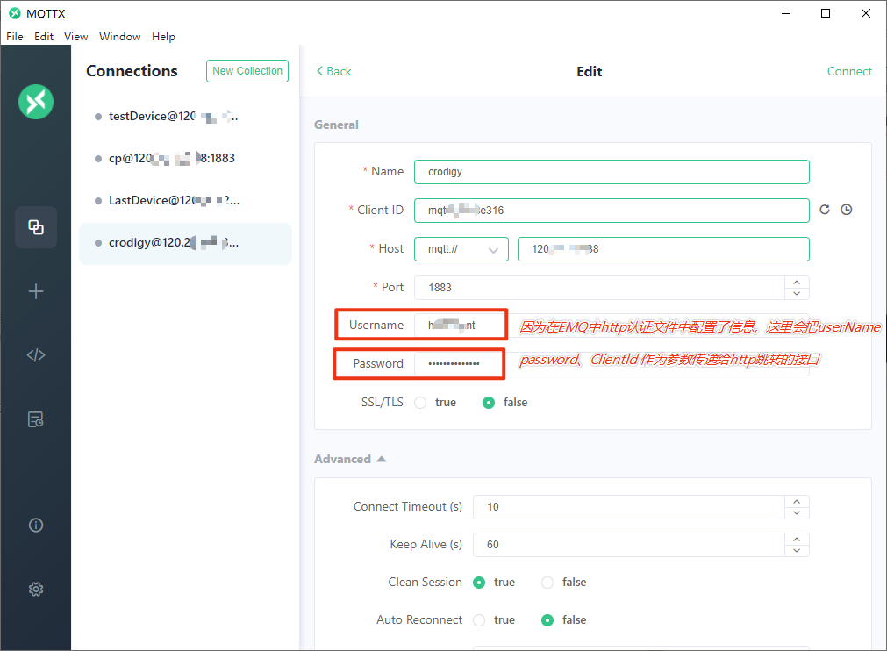Click the plus icon for a new connection
This screenshot has width=887, height=651.
pos(36,291)
